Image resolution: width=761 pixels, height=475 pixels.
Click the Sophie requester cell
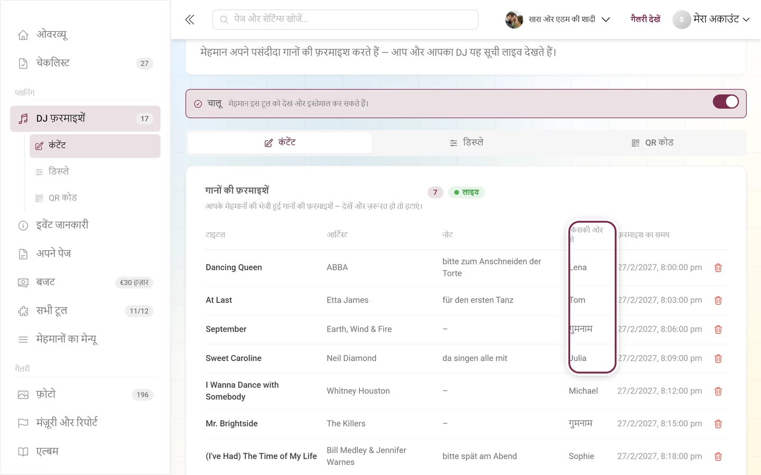tap(581, 457)
